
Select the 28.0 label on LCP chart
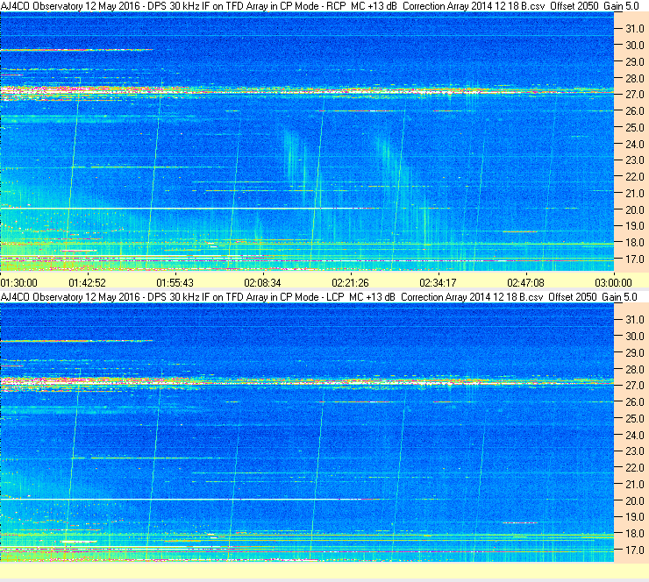[635, 369]
